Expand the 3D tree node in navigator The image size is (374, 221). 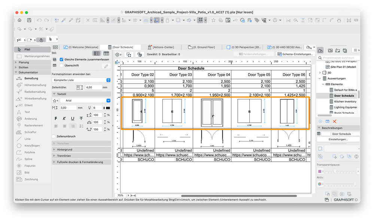tap(320, 73)
